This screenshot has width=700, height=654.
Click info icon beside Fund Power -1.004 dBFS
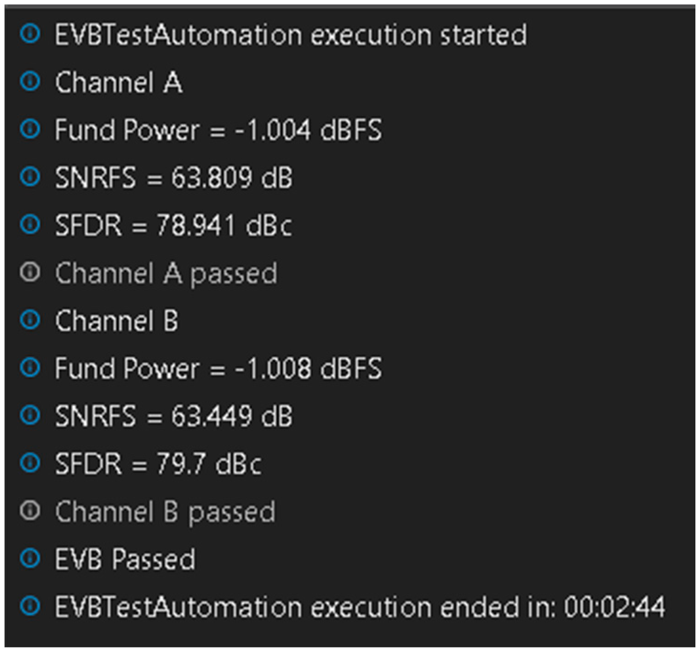coord(30,129)
